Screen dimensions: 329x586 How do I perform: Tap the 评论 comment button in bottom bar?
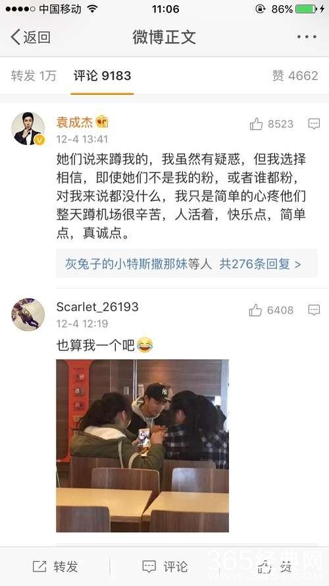165,567
